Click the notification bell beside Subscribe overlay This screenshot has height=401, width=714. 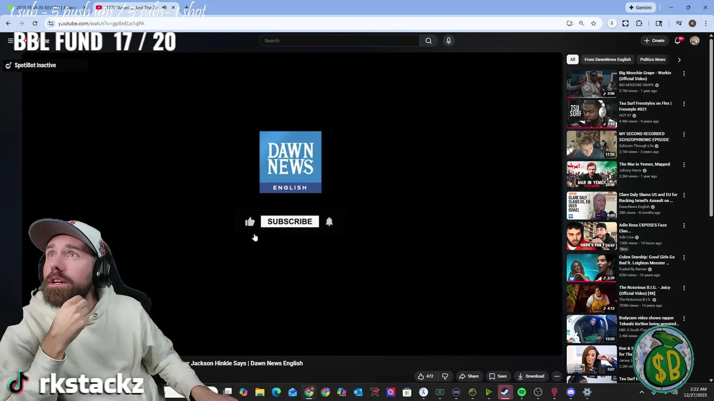[x=329, y=222]
